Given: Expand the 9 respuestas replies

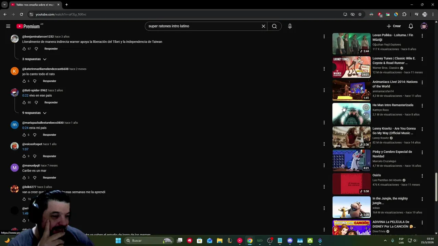Looking at the screenshot, I should (x=34, y=113).
